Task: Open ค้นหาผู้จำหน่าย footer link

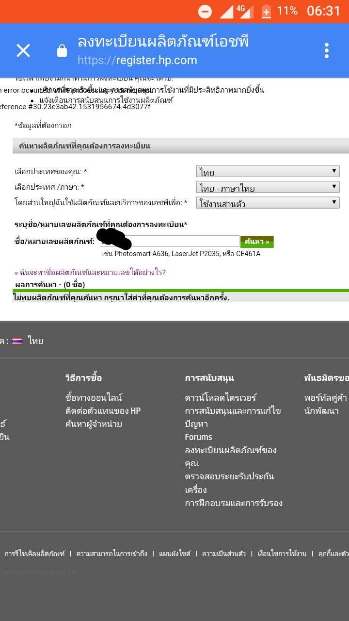Action: pos(94,424)
